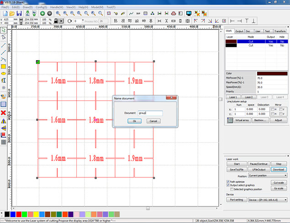Viewport: 290px width, 223px height.
Task: Toggle the Path optimize checkbox
Action: coord(228,182)
